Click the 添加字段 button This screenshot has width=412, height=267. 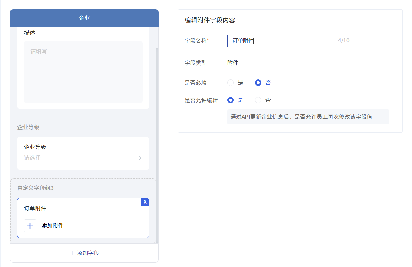coord(84,253)
